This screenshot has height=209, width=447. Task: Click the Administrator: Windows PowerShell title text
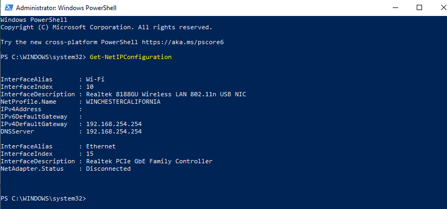point(66,8)
